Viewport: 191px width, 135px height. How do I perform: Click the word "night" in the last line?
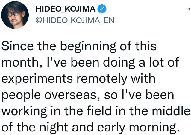54,127
